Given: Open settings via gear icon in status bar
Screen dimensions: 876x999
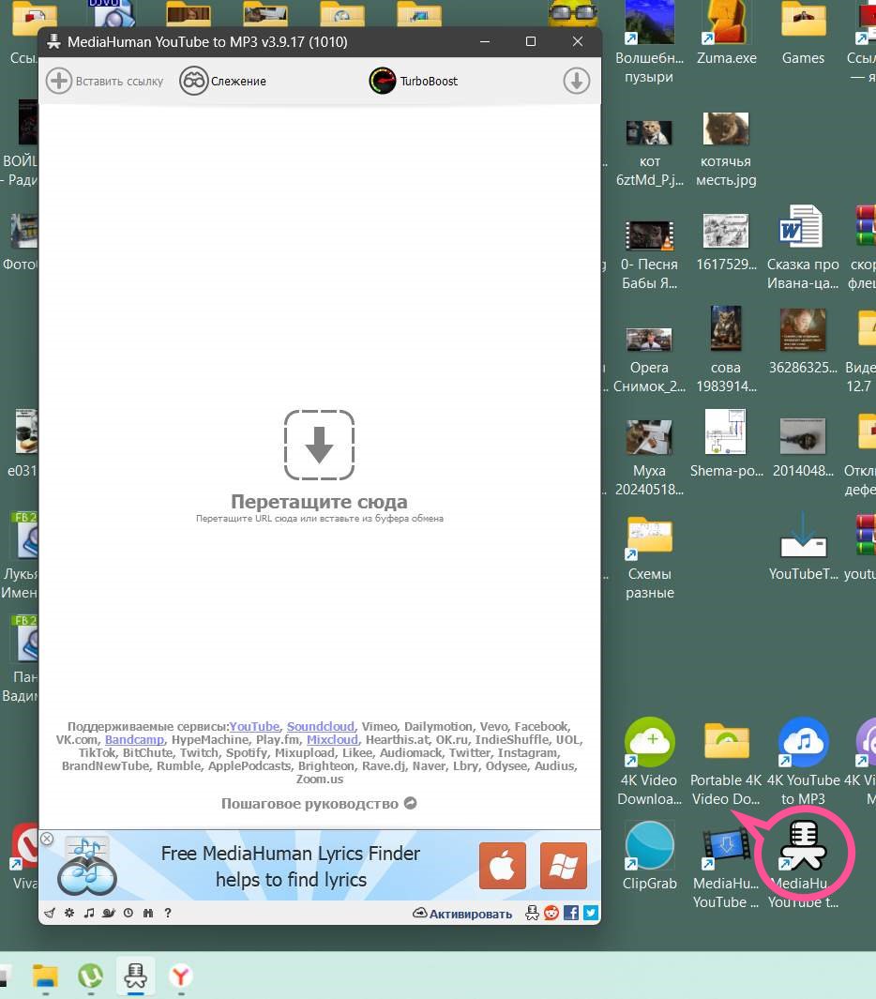Looking at the screenshot, I should tap(69, 913).
